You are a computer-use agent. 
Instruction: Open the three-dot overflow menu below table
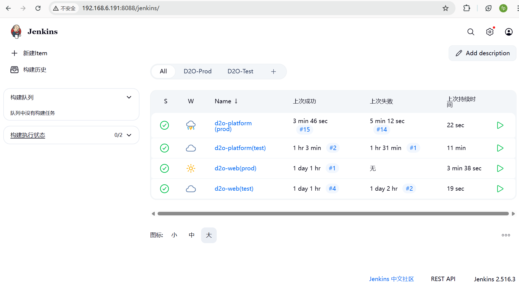pos(506,235)
